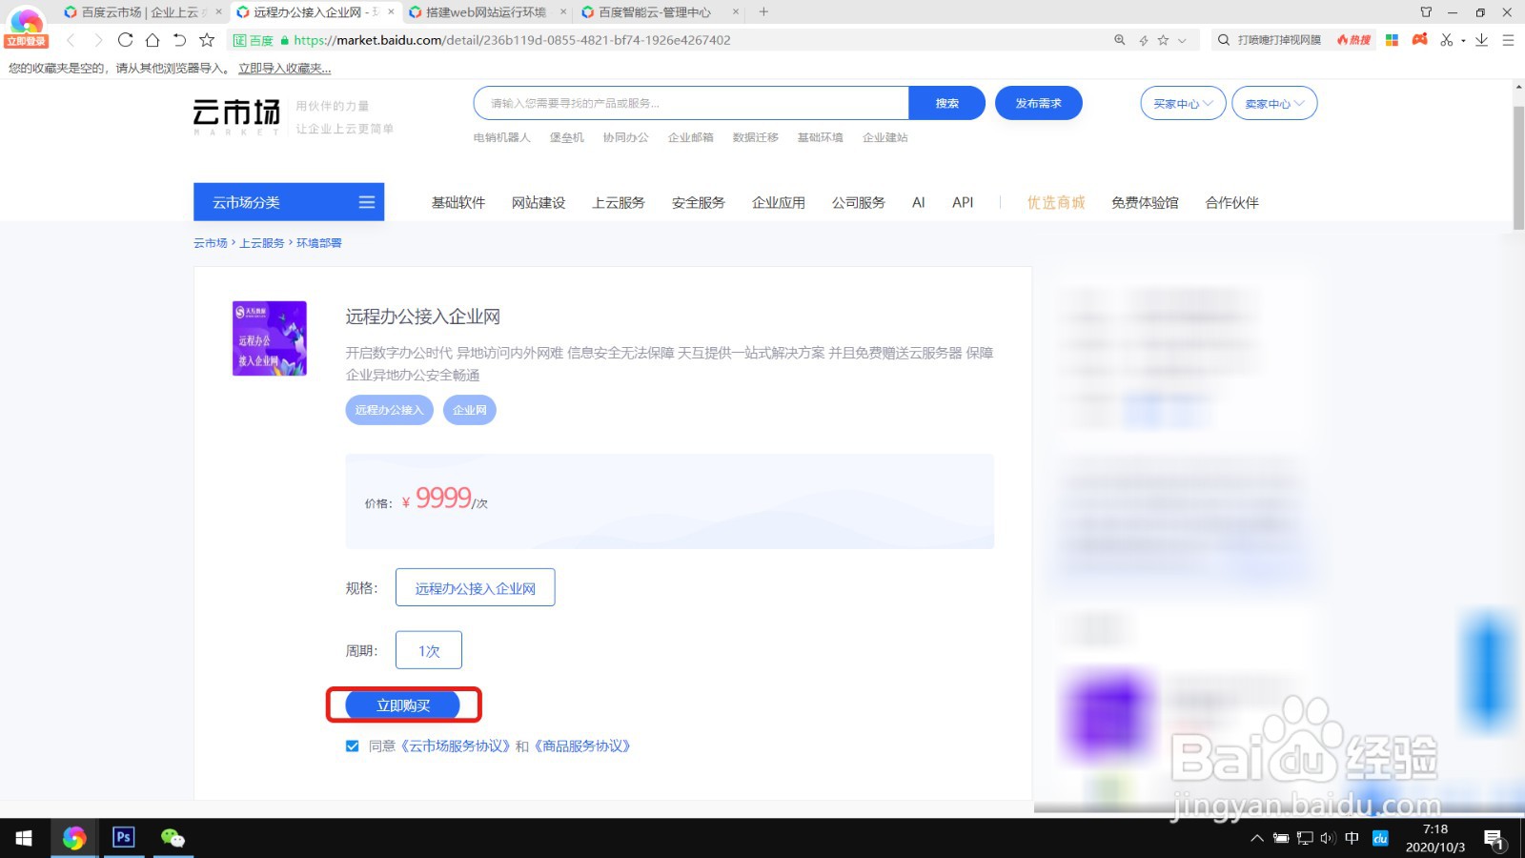This screenshot has height=858, width=1525.
Task: Click 上云服务 in the breadcrumb
Action: (262, 243)
